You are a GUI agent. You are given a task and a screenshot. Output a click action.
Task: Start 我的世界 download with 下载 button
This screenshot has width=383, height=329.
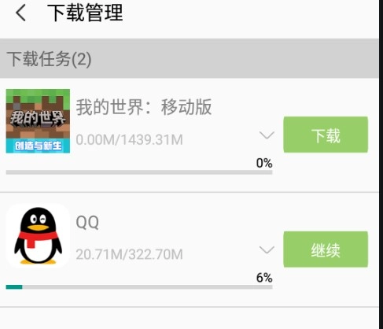coord(326,135)
